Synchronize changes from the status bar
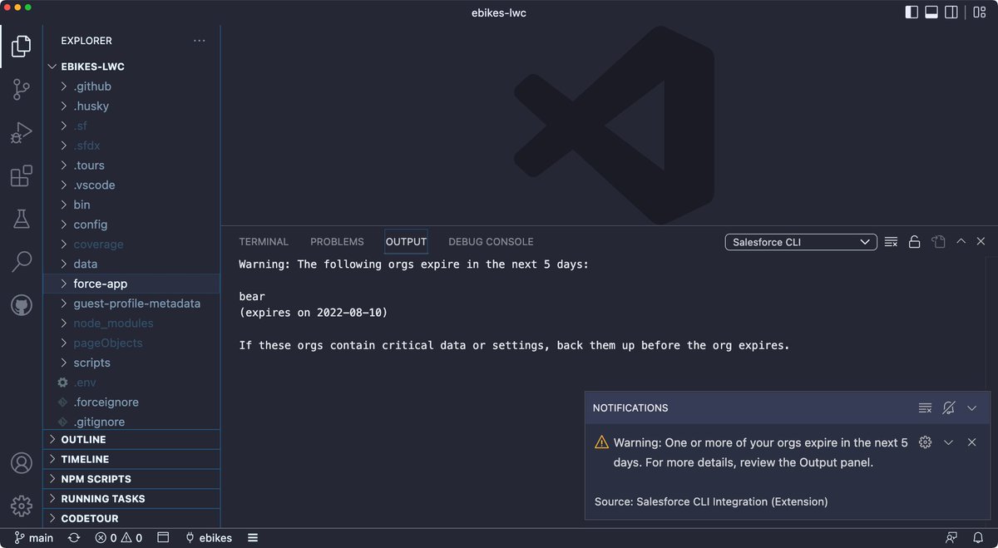 [x=74, y=538]
